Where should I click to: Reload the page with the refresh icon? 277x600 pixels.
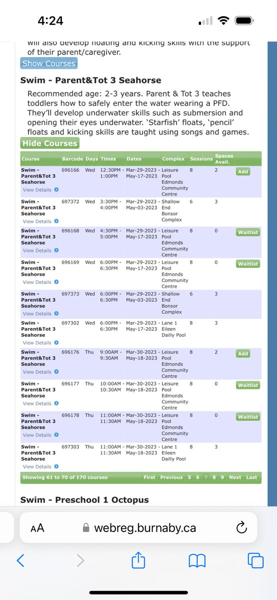coord(241,527)
